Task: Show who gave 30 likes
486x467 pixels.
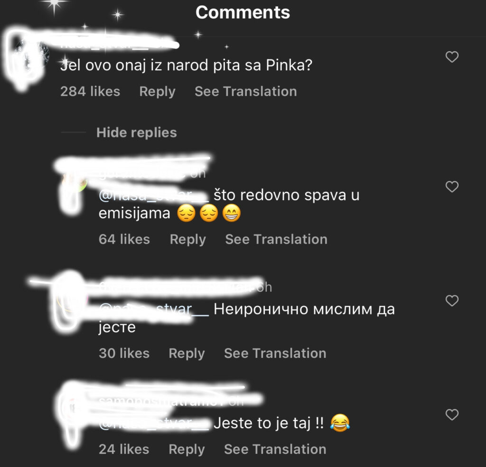Action: pos(124,353)
